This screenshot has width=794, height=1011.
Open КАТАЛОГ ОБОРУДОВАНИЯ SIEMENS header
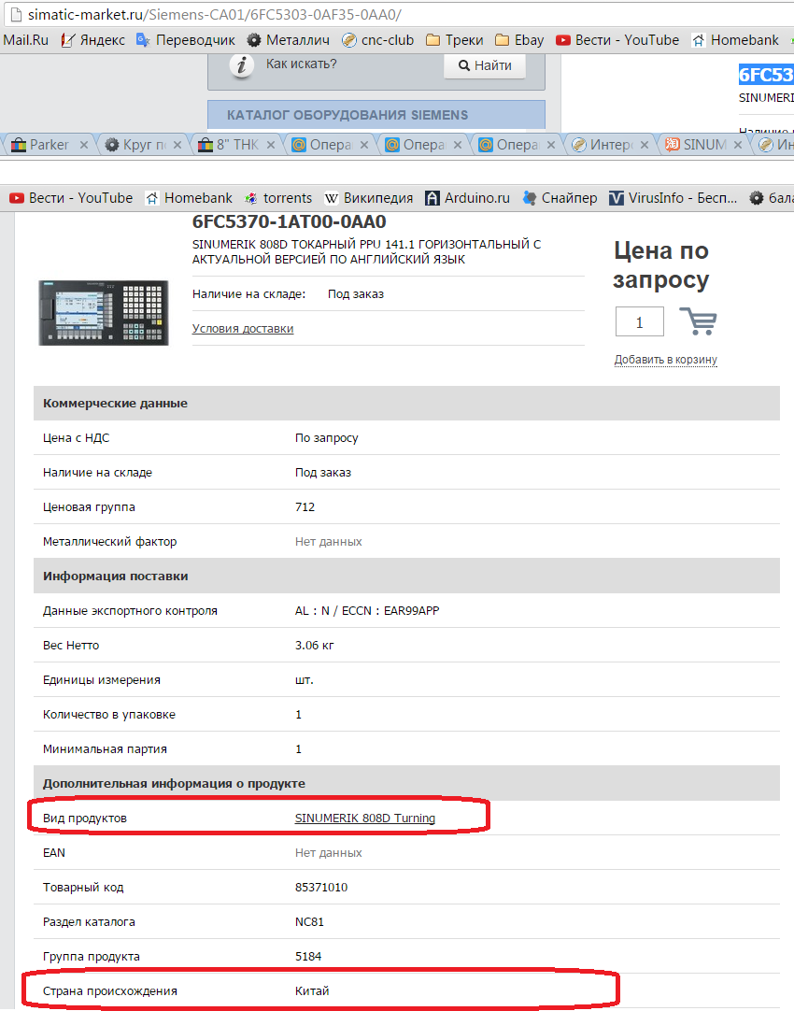coord(376,115)
